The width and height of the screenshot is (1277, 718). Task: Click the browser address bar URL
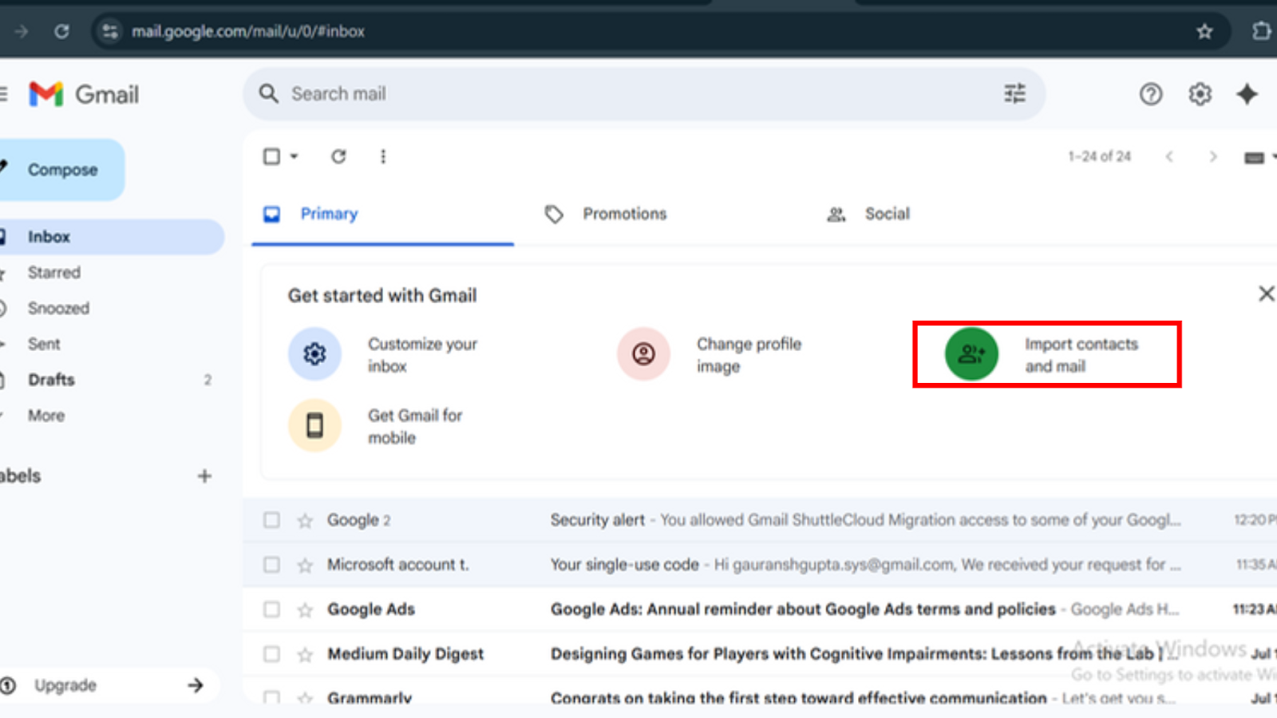[x=248, y=31]
